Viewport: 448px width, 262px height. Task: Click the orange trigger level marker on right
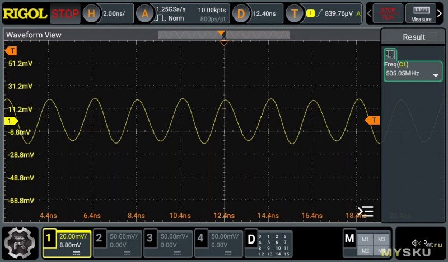click(x=372, y=120)
